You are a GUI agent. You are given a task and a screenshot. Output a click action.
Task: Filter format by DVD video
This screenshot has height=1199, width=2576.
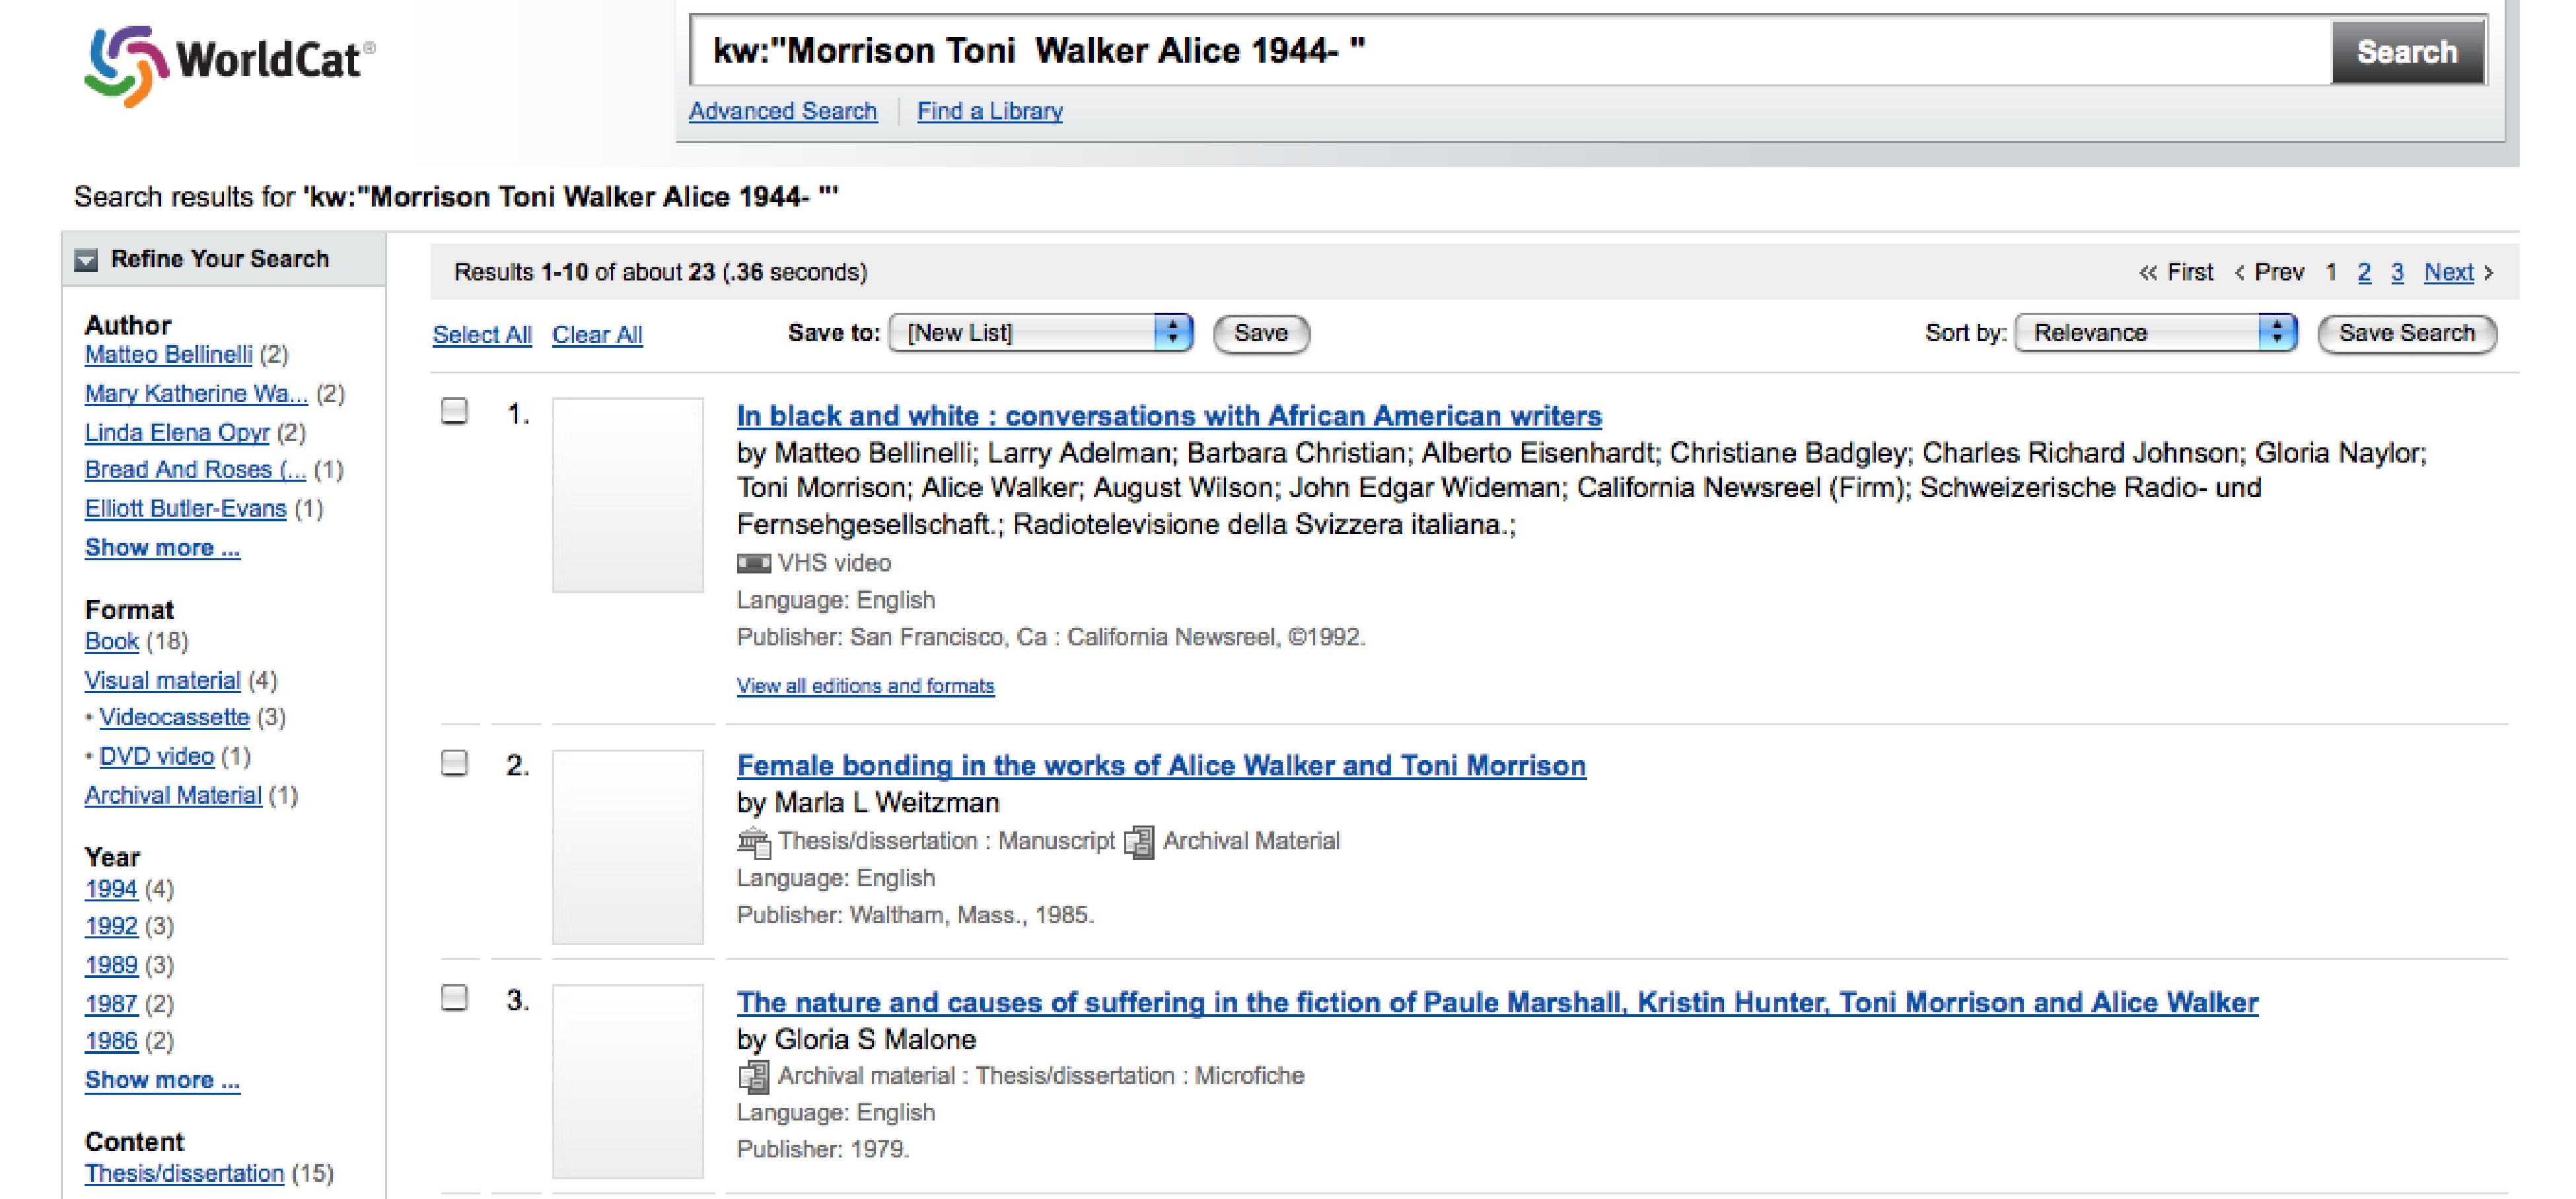(x=156, y=756)
